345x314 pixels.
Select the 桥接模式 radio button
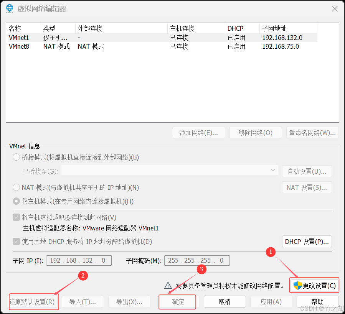click(16, 157)
